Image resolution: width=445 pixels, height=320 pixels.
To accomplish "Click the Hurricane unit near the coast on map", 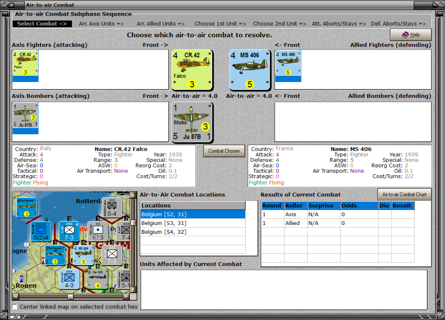I will pos(55,255).
